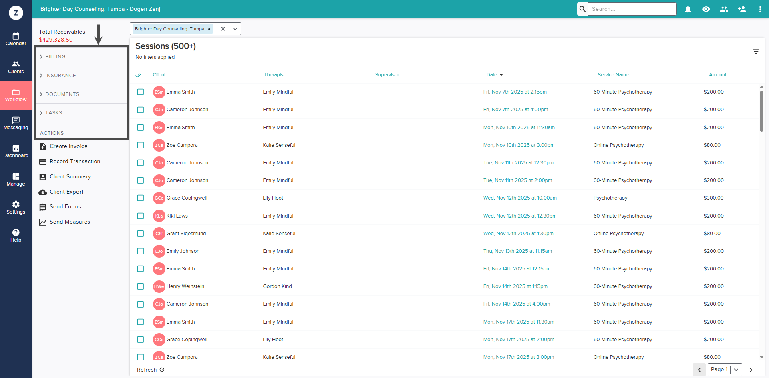
Task: Click the search magnifier icon
Action: [582, 9]
